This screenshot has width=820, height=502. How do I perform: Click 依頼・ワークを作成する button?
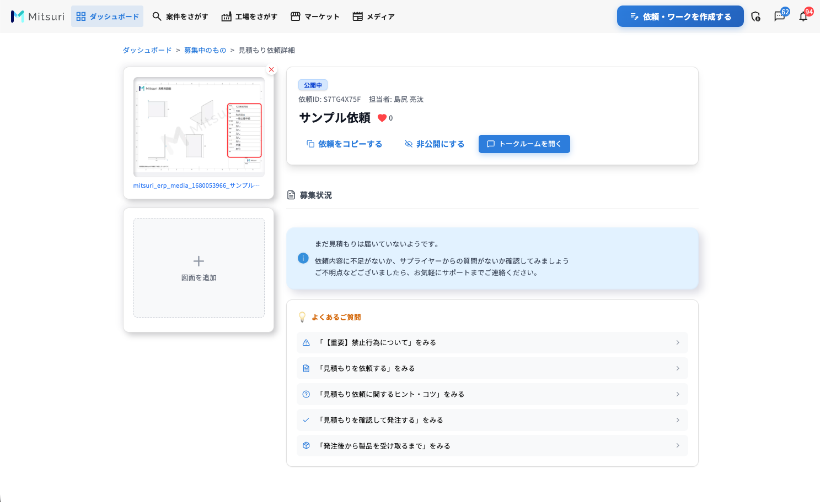tap(680, 17)
